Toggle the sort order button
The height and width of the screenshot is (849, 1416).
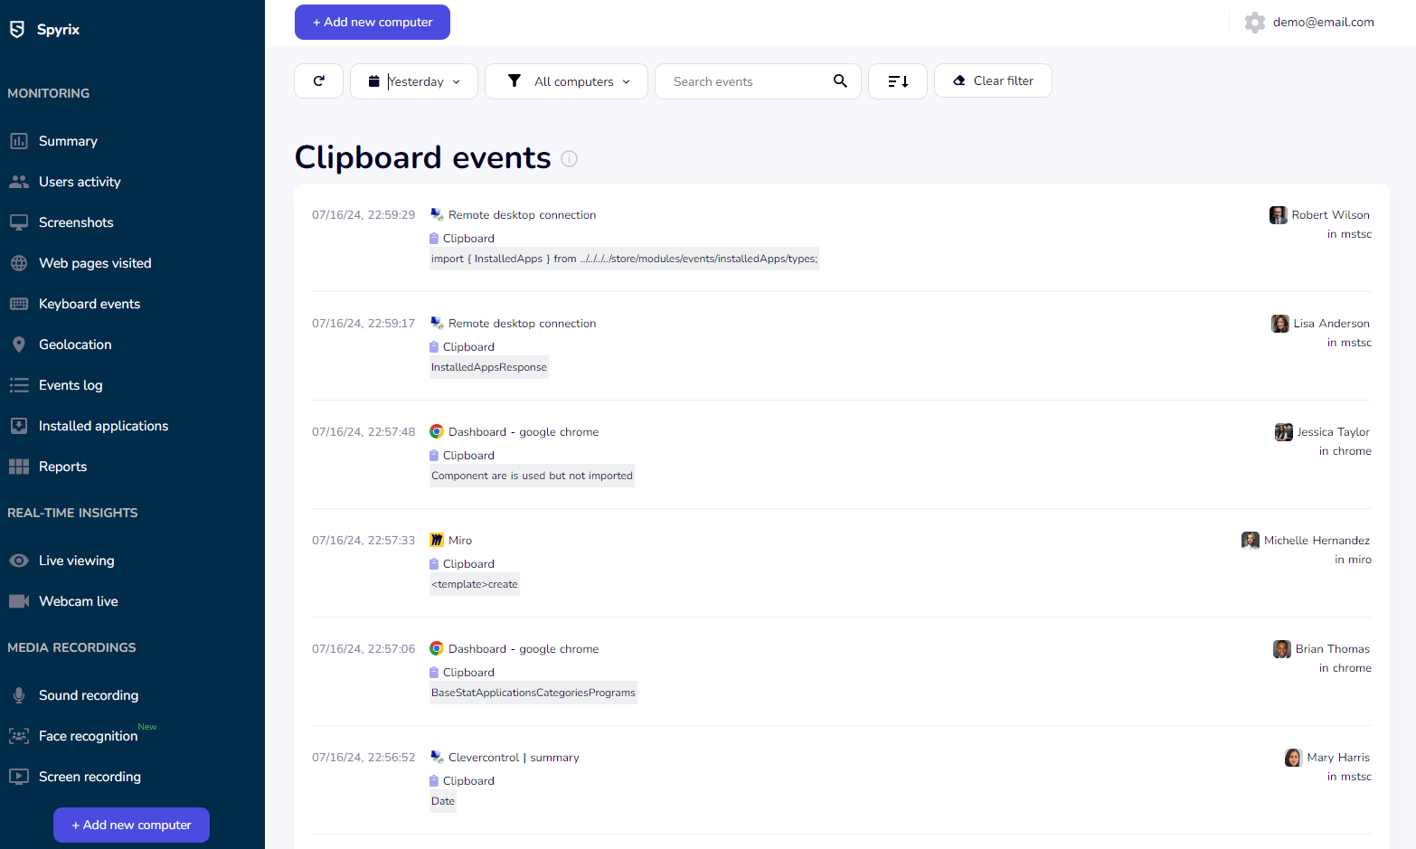tap(898, 81)
